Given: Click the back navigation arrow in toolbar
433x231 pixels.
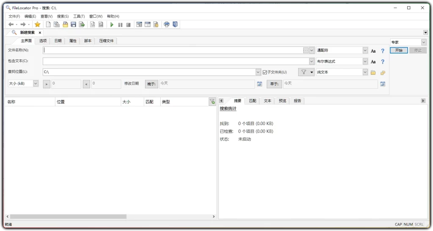Looking at the screenshot, I should pyautogui.click(x=11, y=24).
